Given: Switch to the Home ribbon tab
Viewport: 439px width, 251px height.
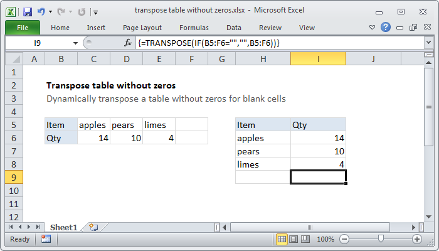Looking at the screenshot, I should pos(60,28).
